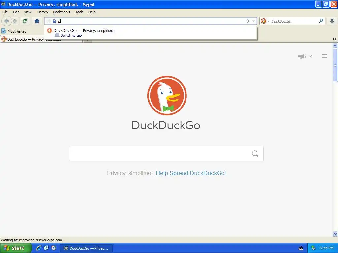338x253 pixels.
Task: Open the Edit menu
Action: [16, 12]
